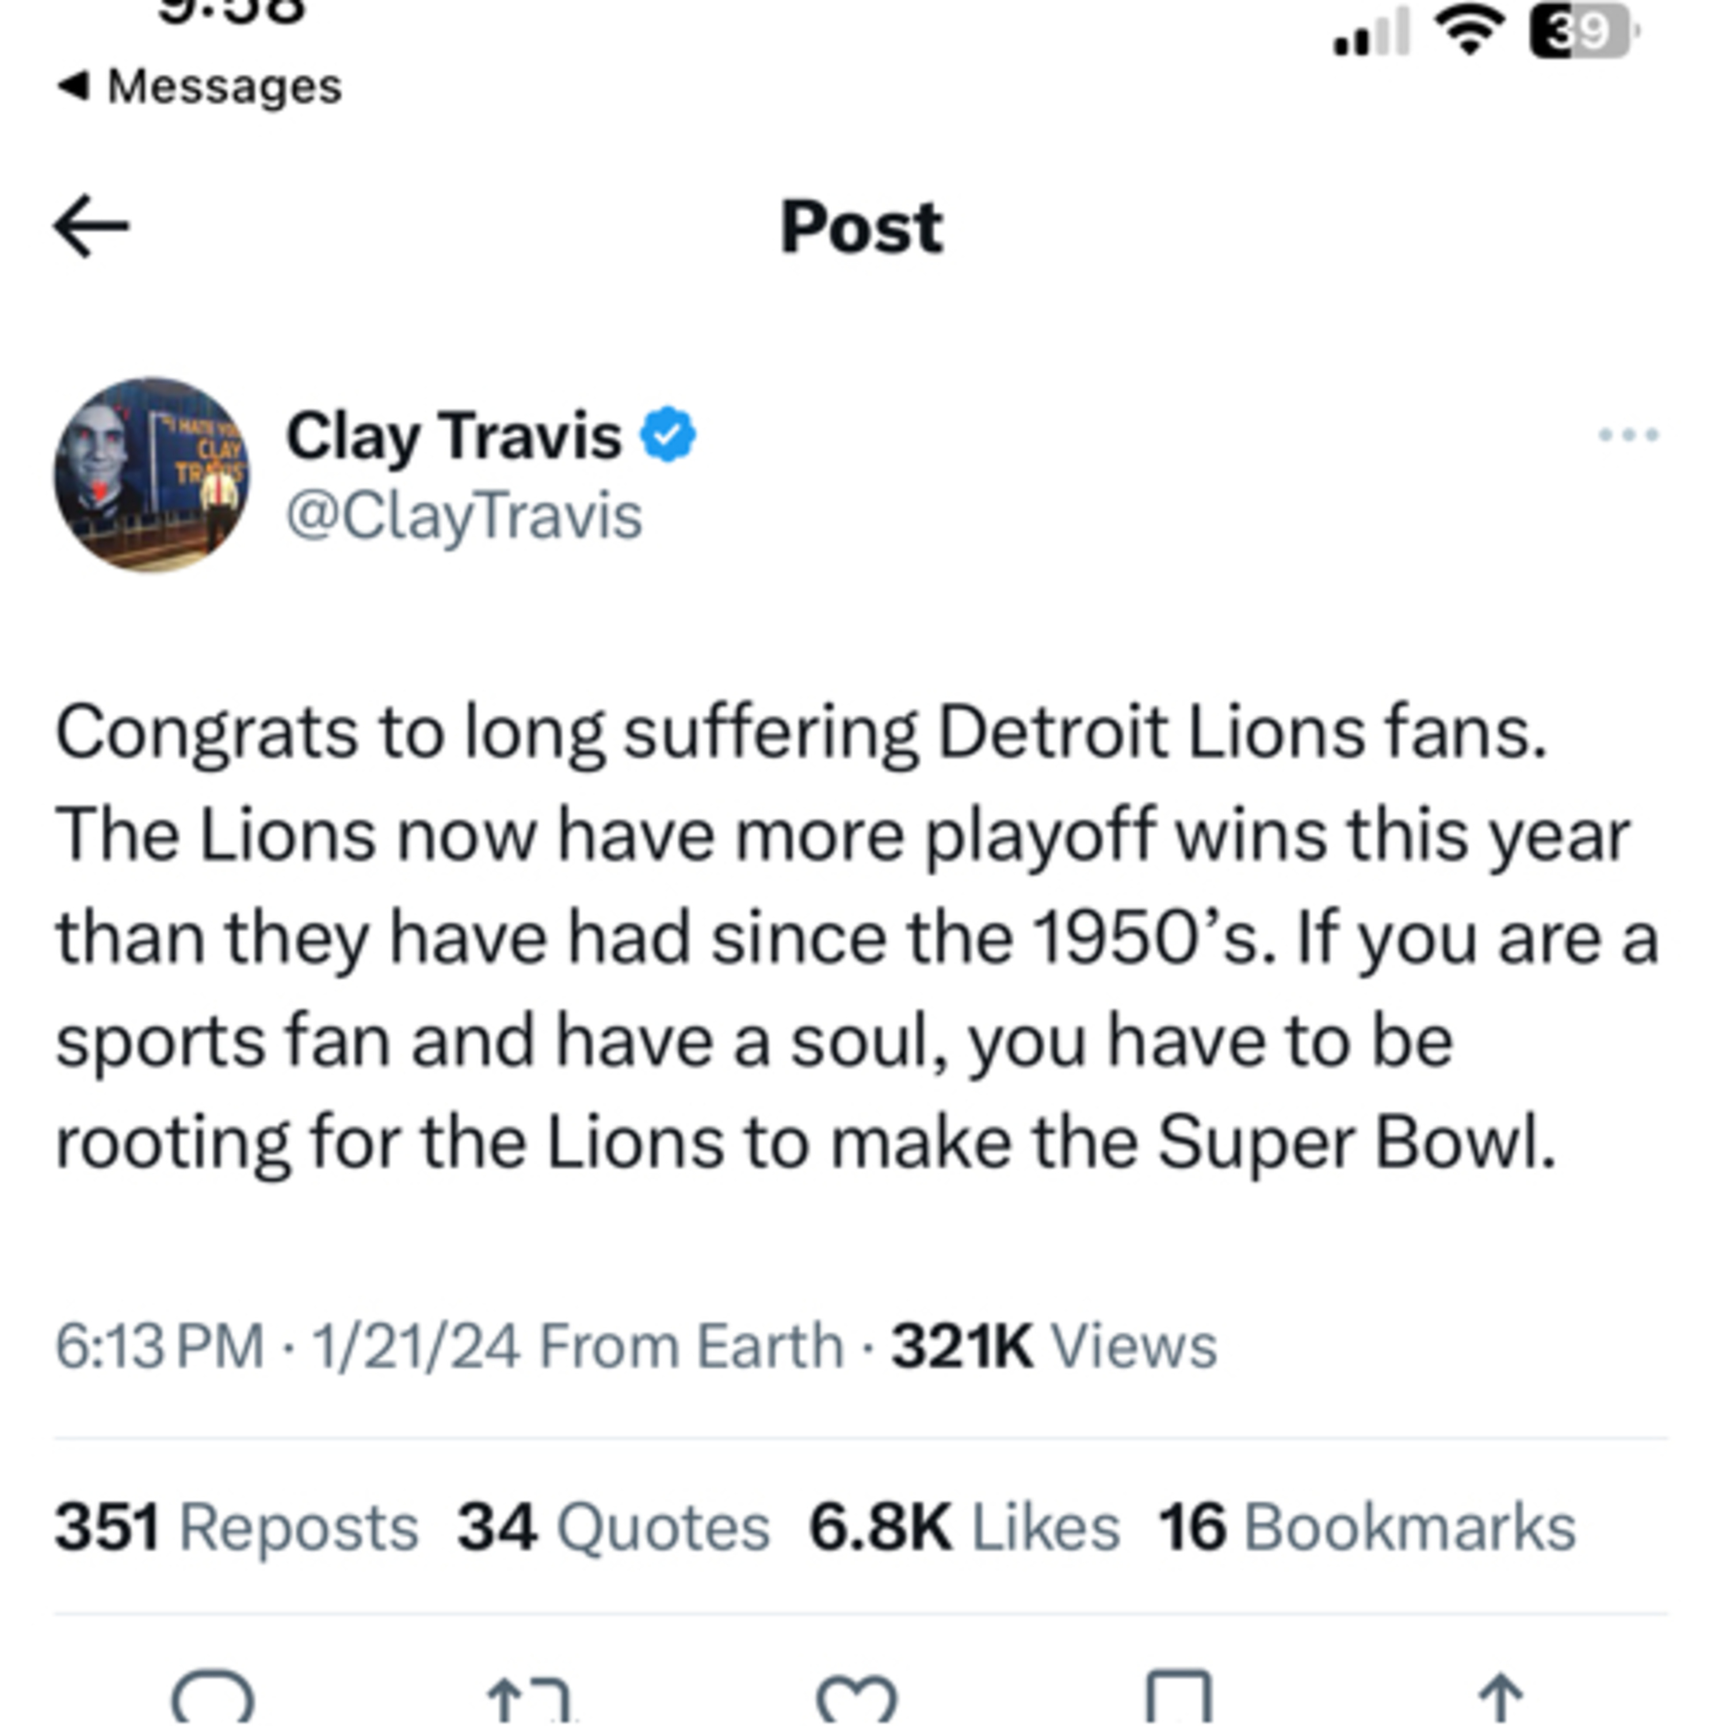Tap the Wi-Fi status icon

tap(1469, 34)
